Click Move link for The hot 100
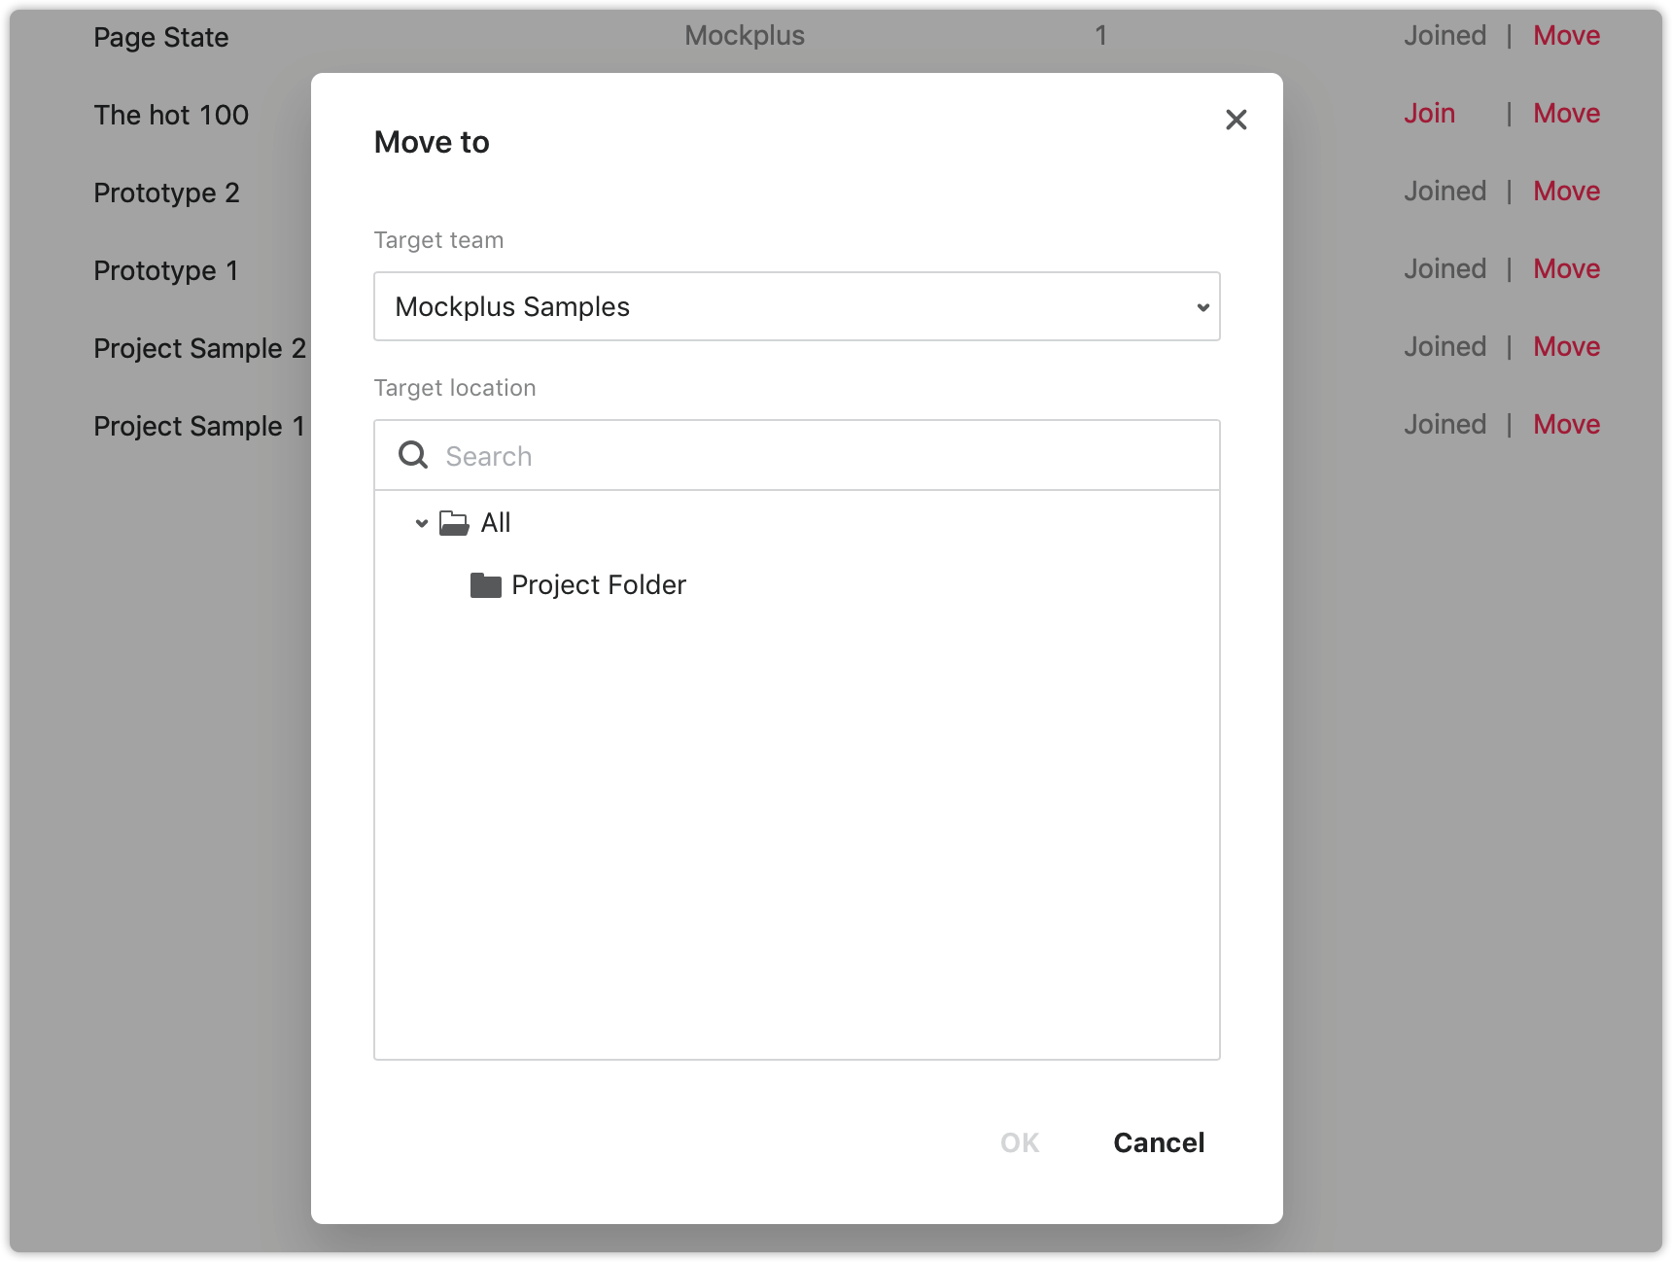This screenshot has width=1672, height=1262. tap(1566, 114)
